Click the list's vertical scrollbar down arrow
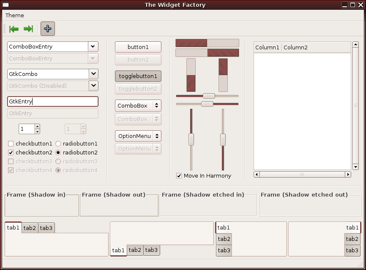 click(355, 167)
